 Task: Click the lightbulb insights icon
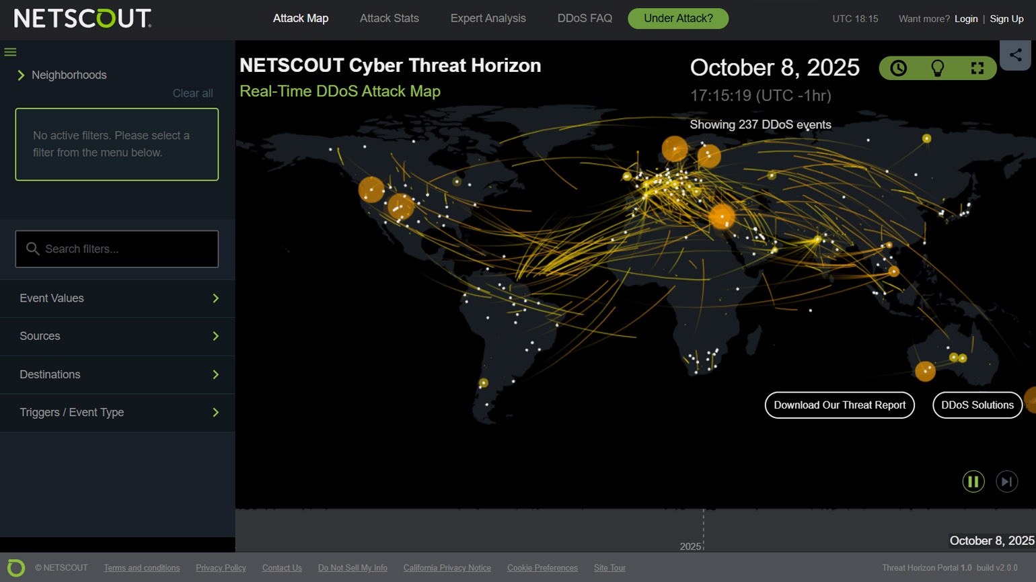coord(937,68)
